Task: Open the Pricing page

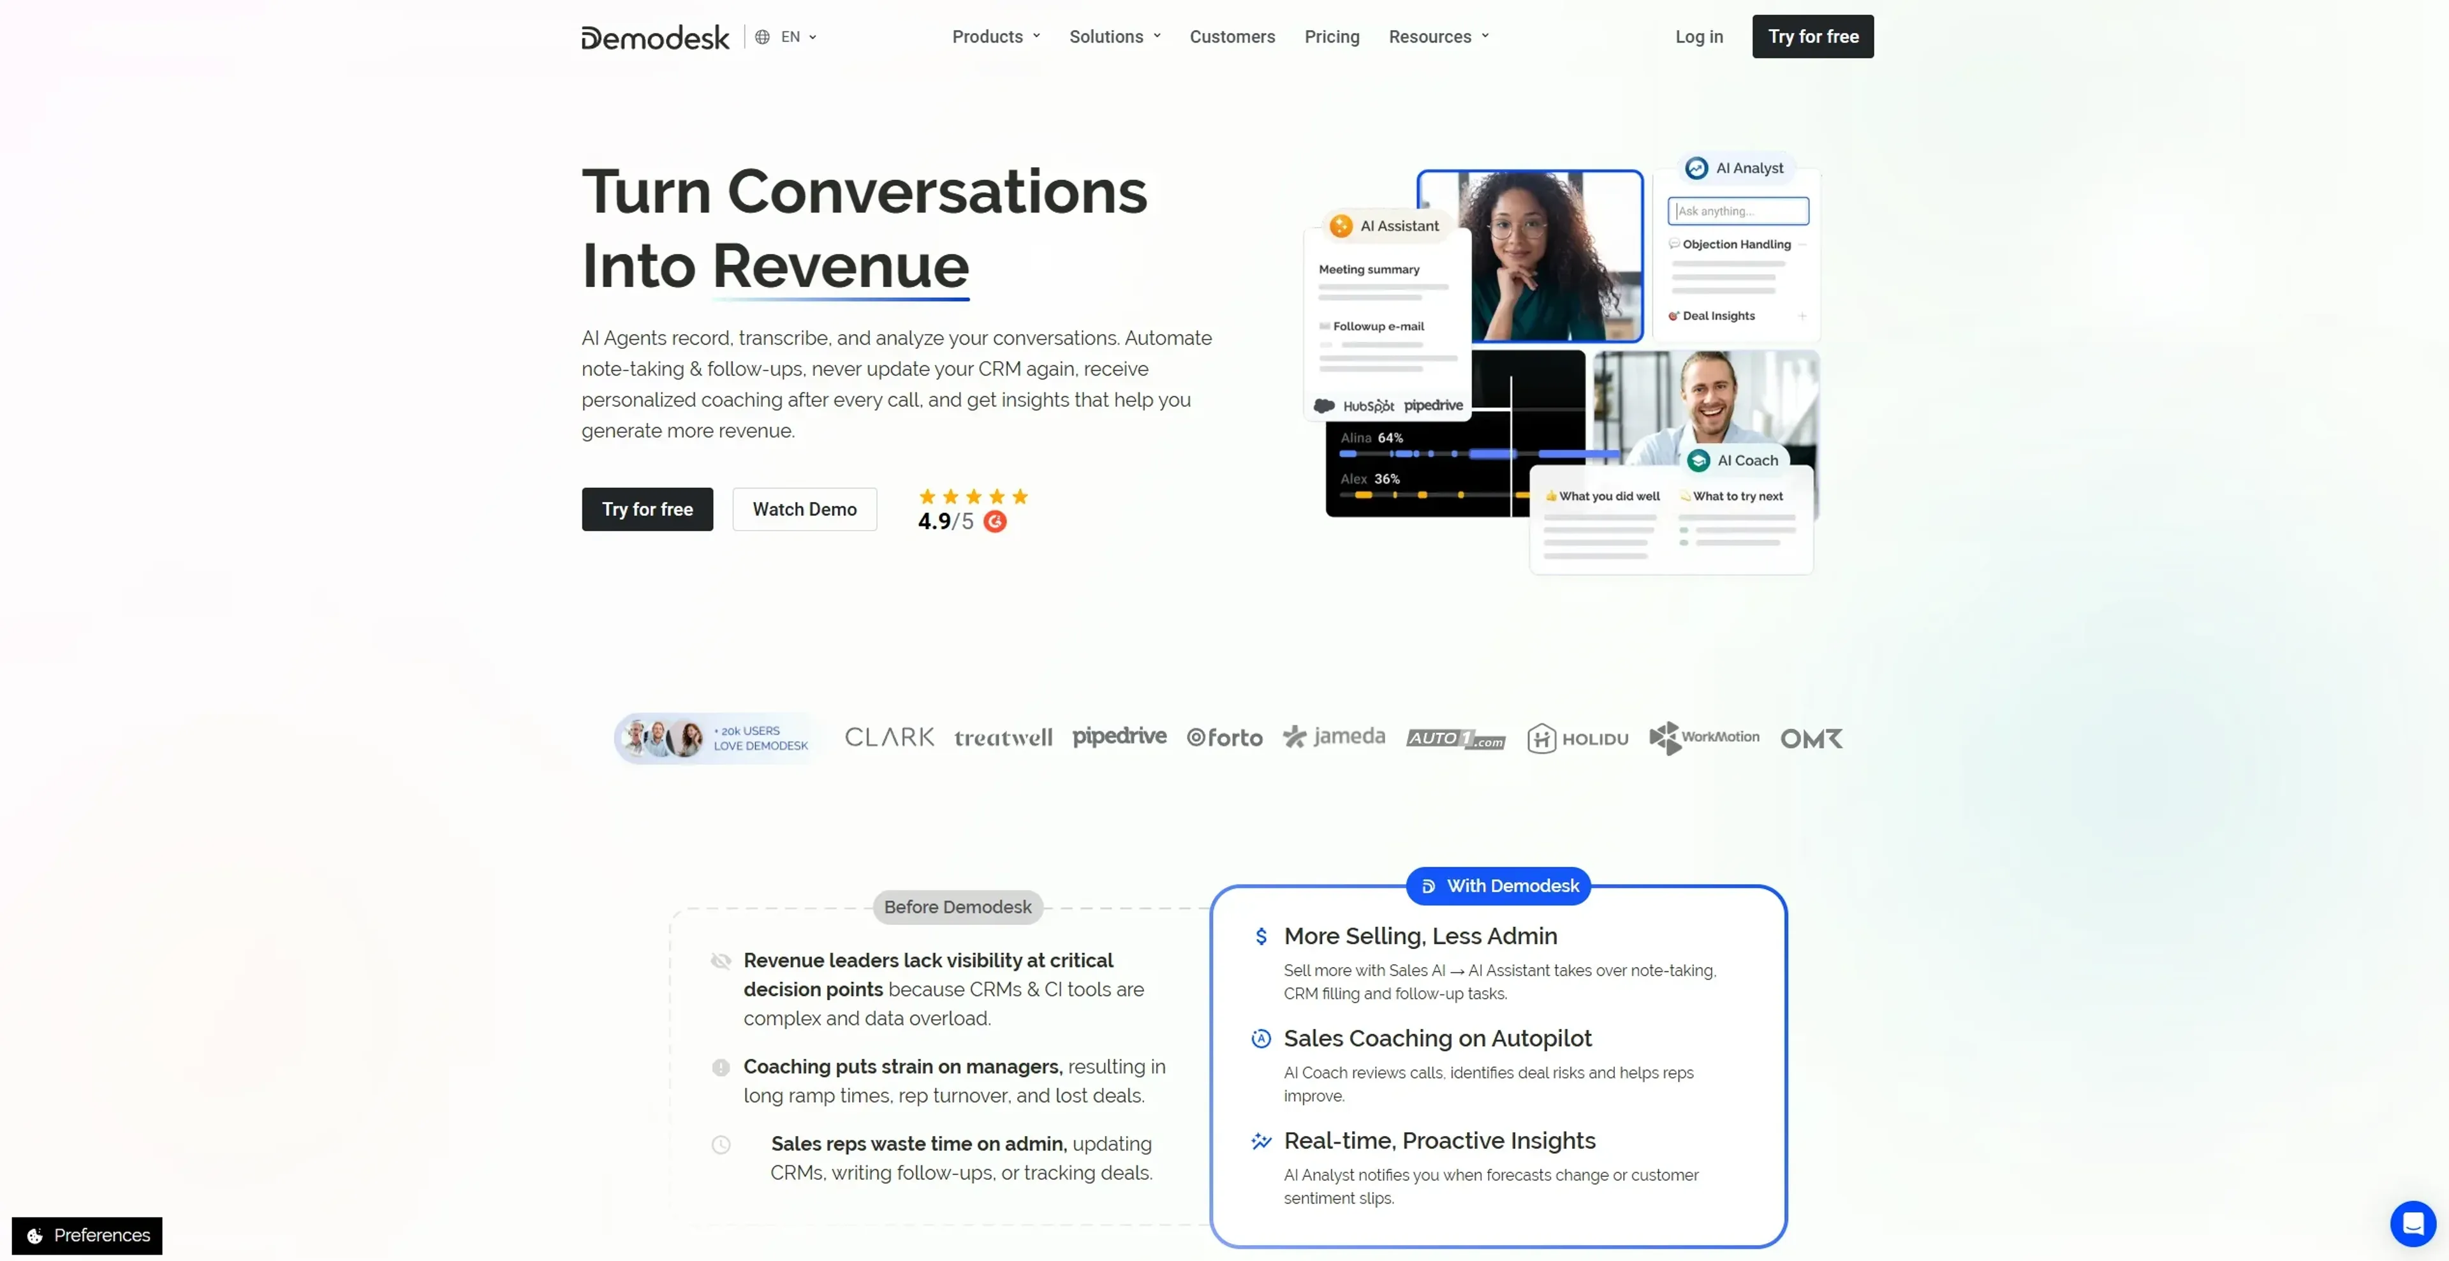Action: click(x=1332, y=37)
